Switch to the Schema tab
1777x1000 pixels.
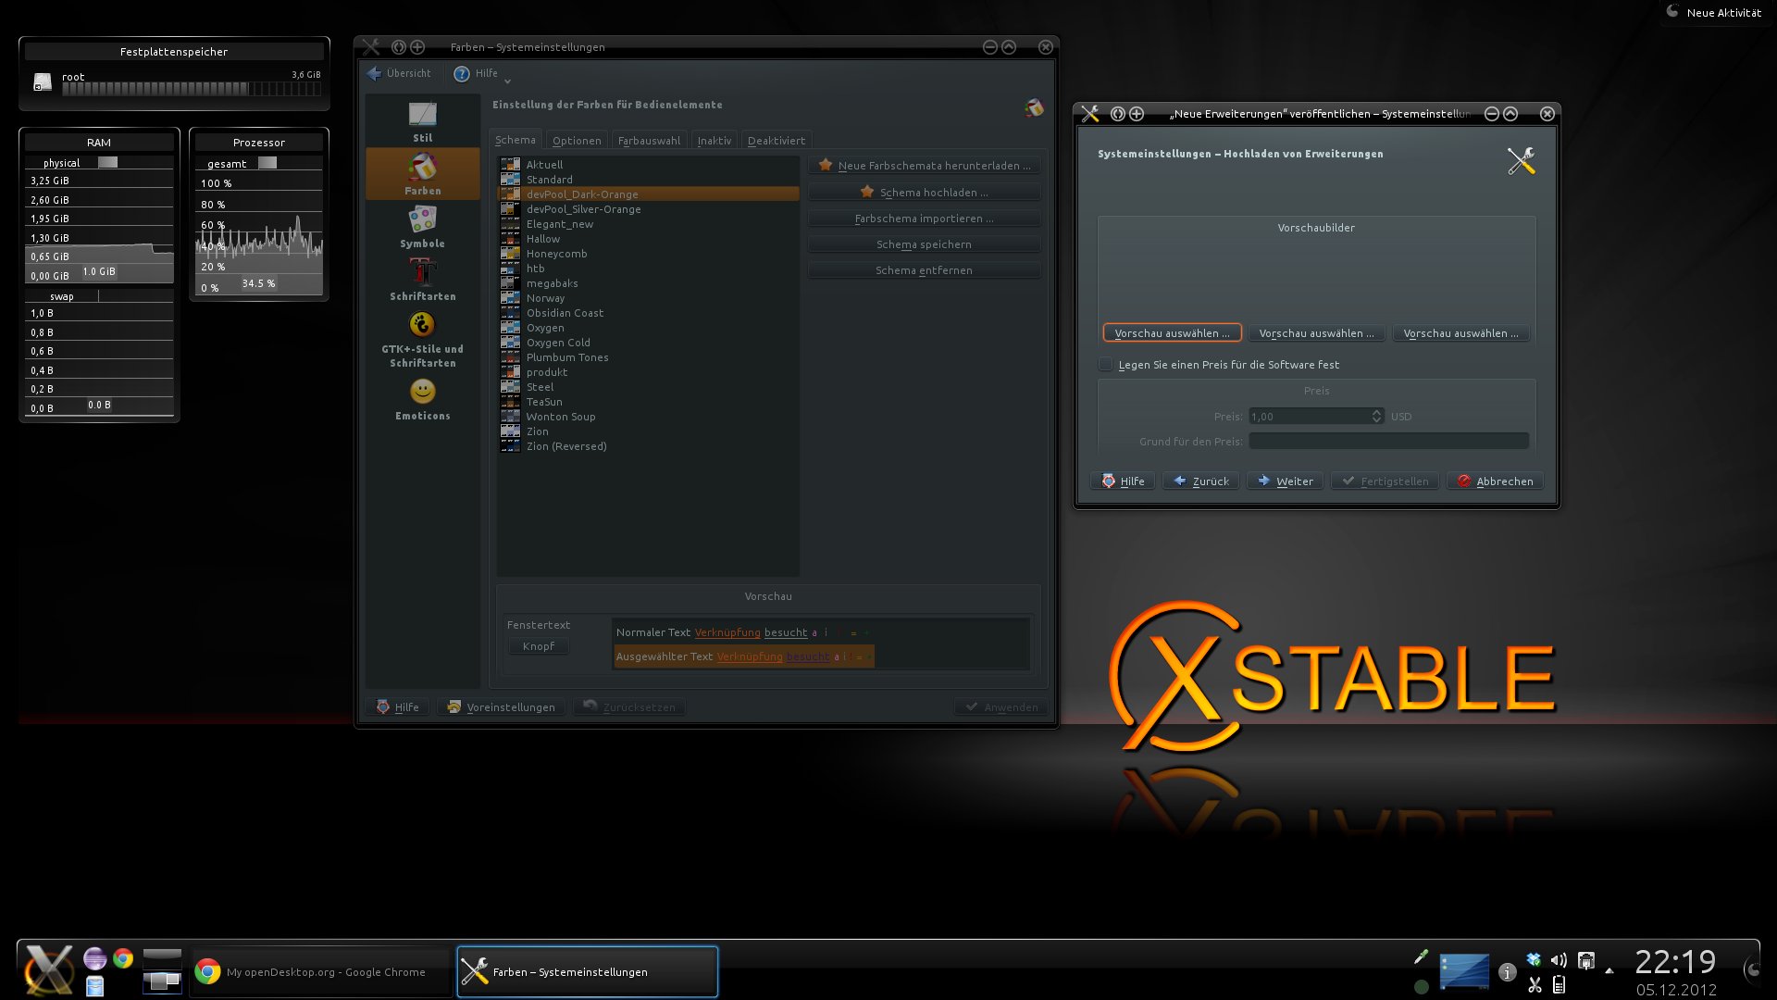coord(515,140)
